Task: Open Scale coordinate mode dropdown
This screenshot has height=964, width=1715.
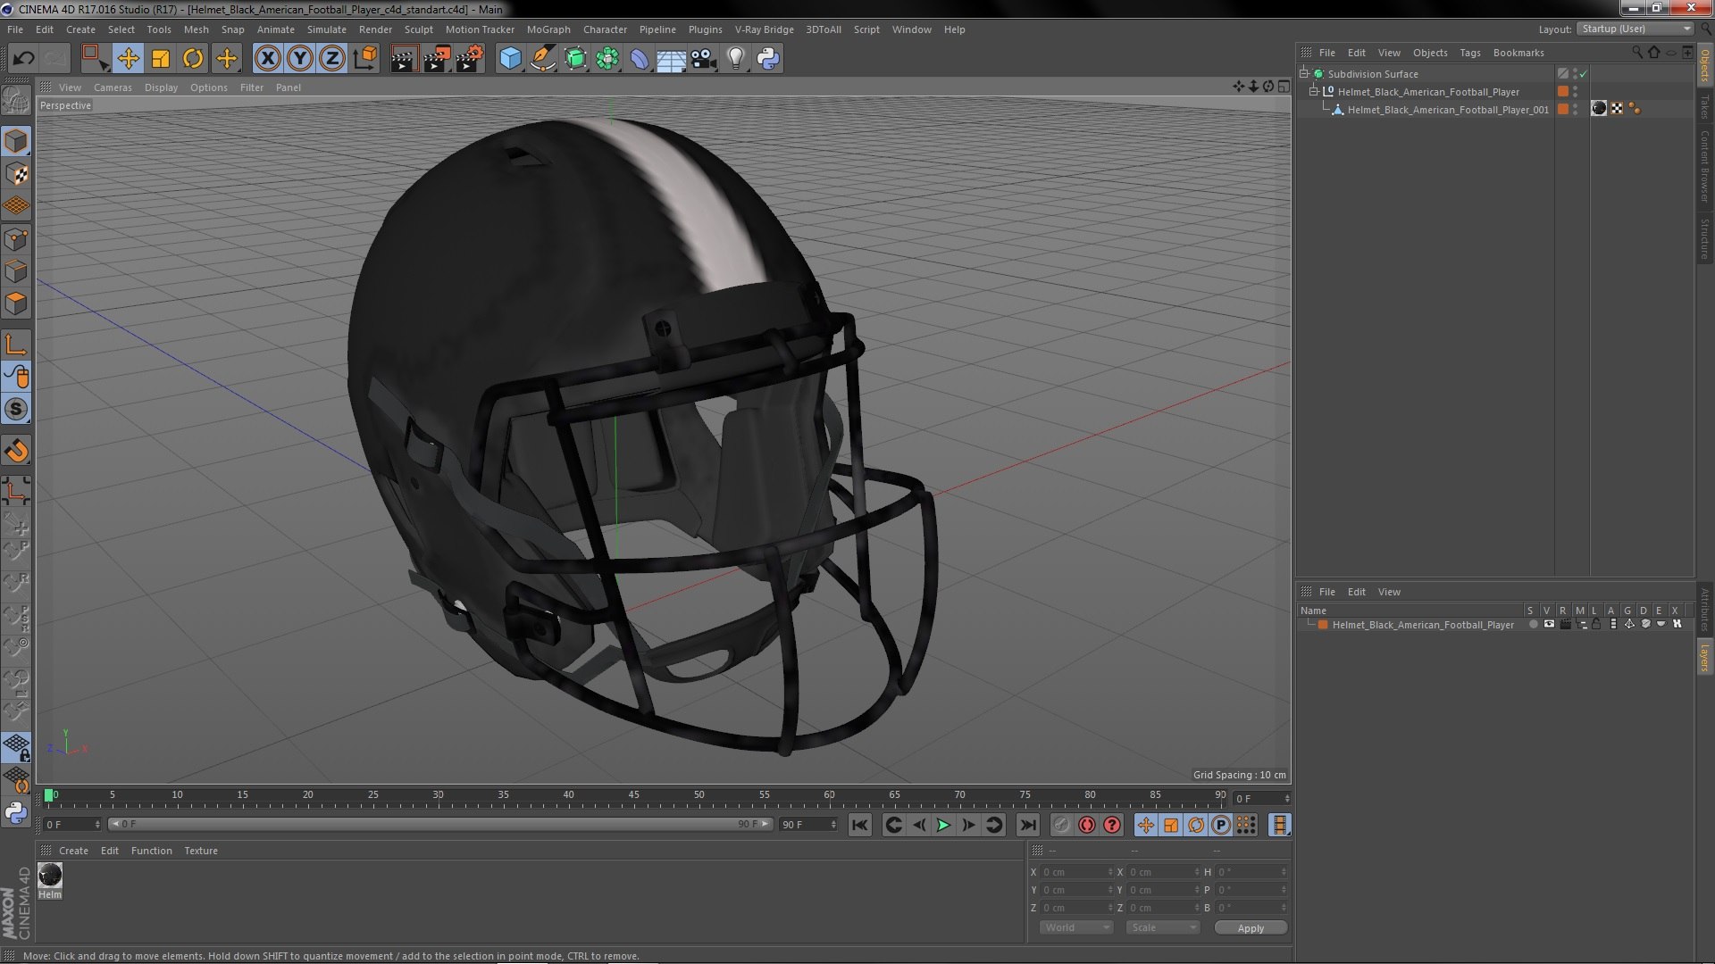Action: [x=1162, y=927]
